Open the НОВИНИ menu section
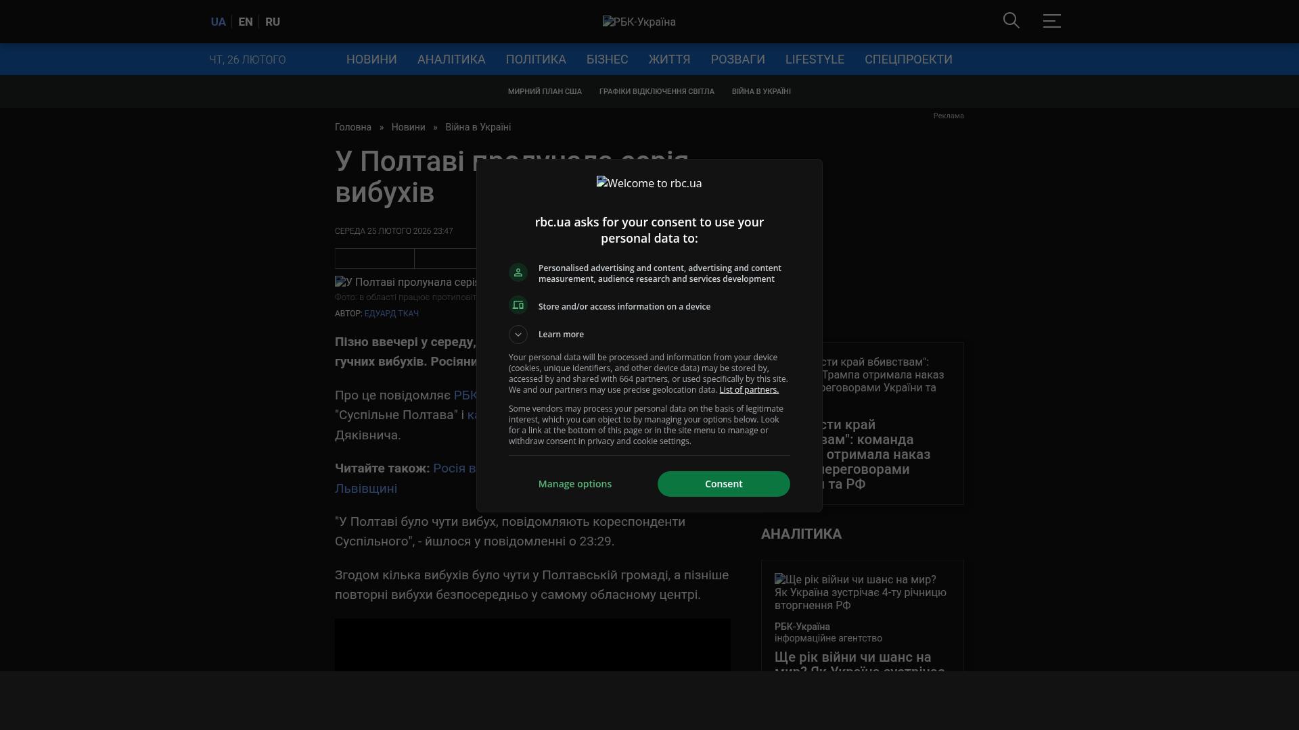The image size is (1299, 730). tap(371, 59)
